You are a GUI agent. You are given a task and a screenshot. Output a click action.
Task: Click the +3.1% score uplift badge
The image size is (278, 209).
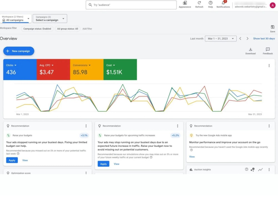click(x=84, y=135)
